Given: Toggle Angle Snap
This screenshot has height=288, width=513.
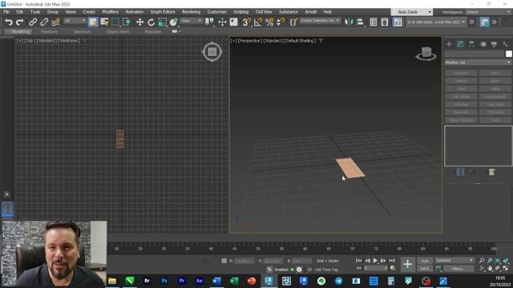Looking at the screenshot, I should [x=258, y=22].
